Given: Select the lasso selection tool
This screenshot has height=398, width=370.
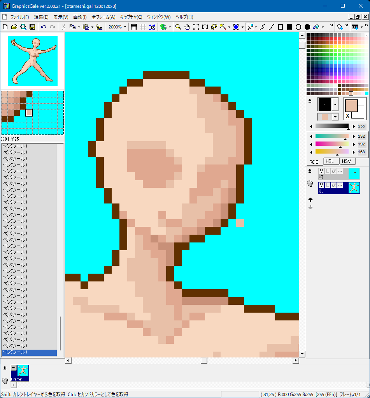Looking at the screenshot, I should click(214, 27).
